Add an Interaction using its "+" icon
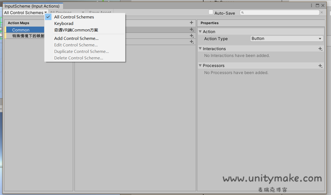The image size is (331, 195). (x=320, y=49)
